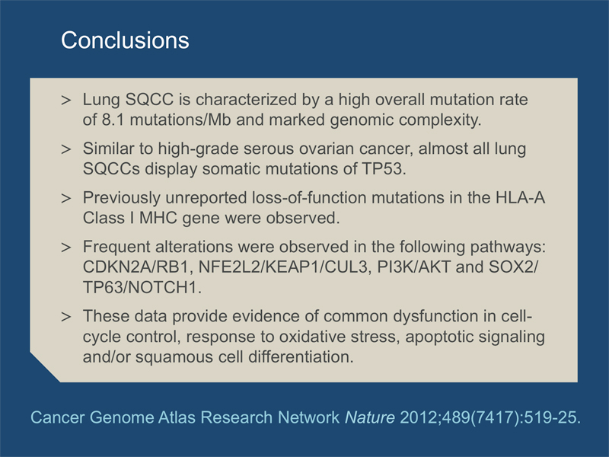Click the italic Nature journal name
The height and width of the screenshot is (457, 609).
(370, 417)
